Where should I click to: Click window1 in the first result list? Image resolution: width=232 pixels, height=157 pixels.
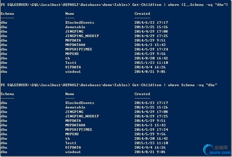click(x=73, y=72)
